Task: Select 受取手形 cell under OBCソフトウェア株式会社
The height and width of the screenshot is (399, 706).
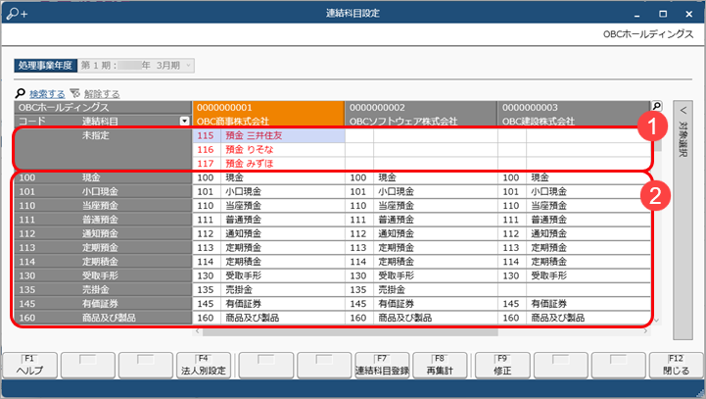Action: coord(436,275)
